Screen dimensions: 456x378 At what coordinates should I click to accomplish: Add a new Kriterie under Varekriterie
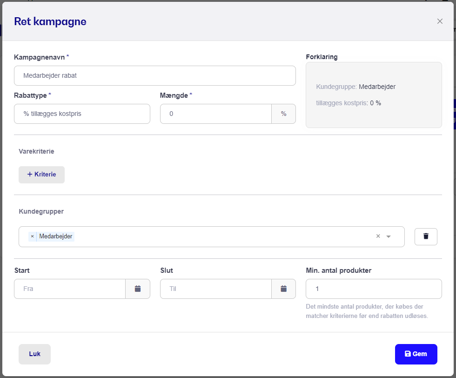[x=41, y=175]
